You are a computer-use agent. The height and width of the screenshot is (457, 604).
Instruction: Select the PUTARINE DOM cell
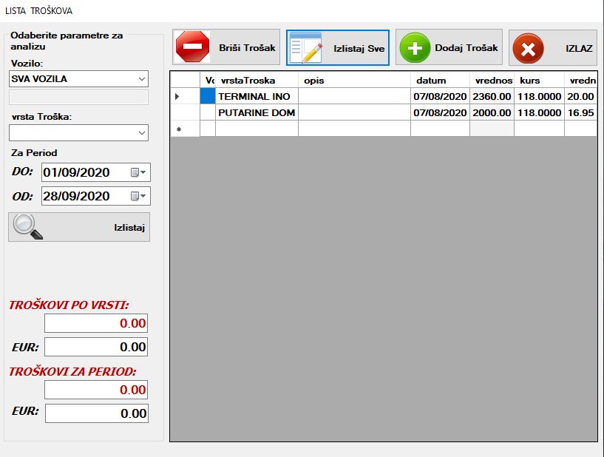[x=257, y=112]
